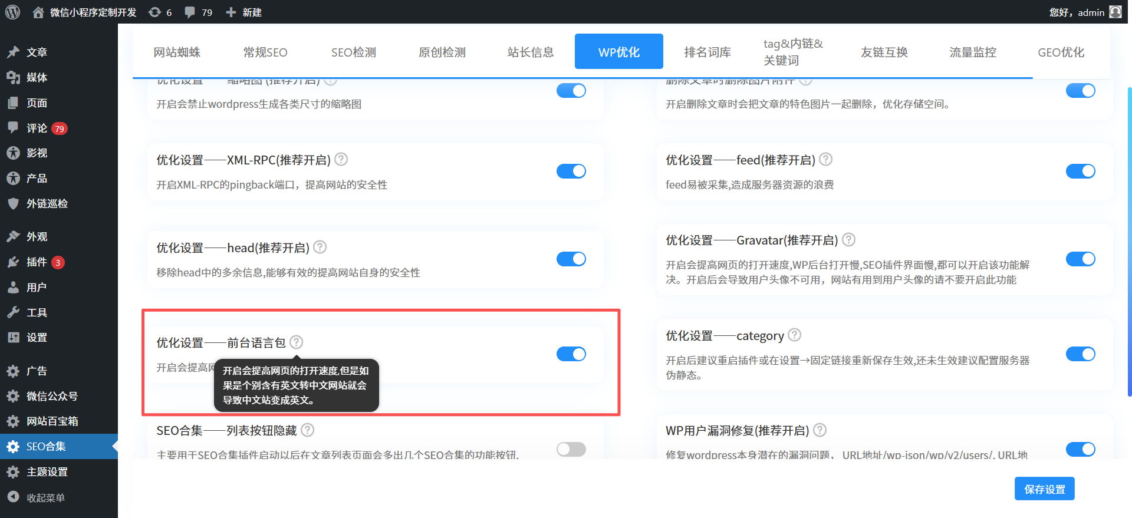Click the 评论 comment icon in the sidebar
This screenshot has height=518, width=1132.
[x=13, y=128]
